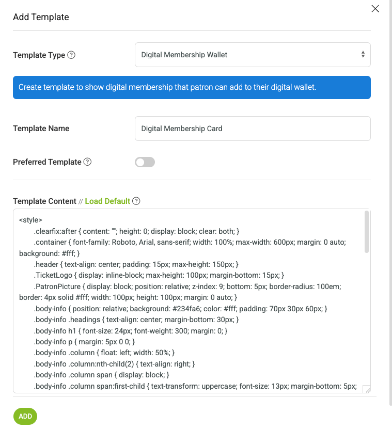This screenshot has width=392, height=430.
Task: Click the dialog's right-edge scrollbar
Action: 390,203
